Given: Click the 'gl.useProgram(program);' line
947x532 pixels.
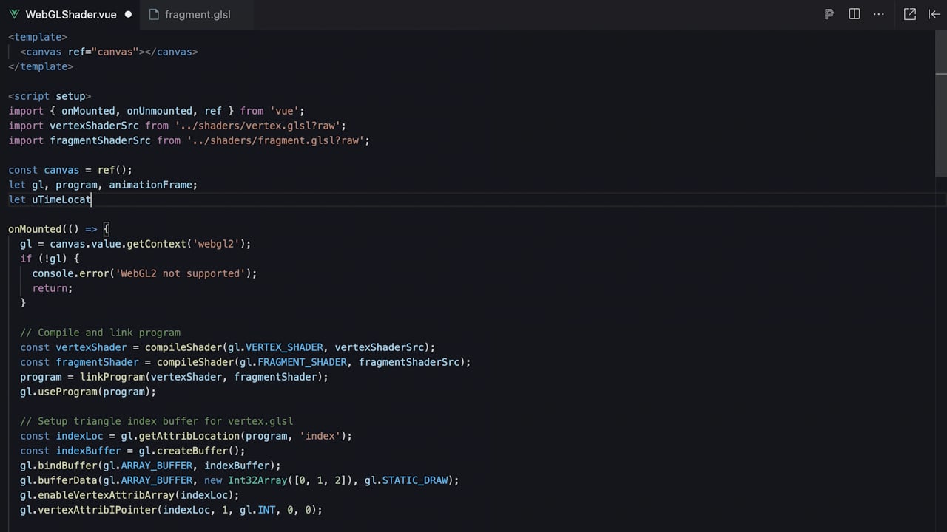Looking at the screenshot, I should (x=88, y=392).
